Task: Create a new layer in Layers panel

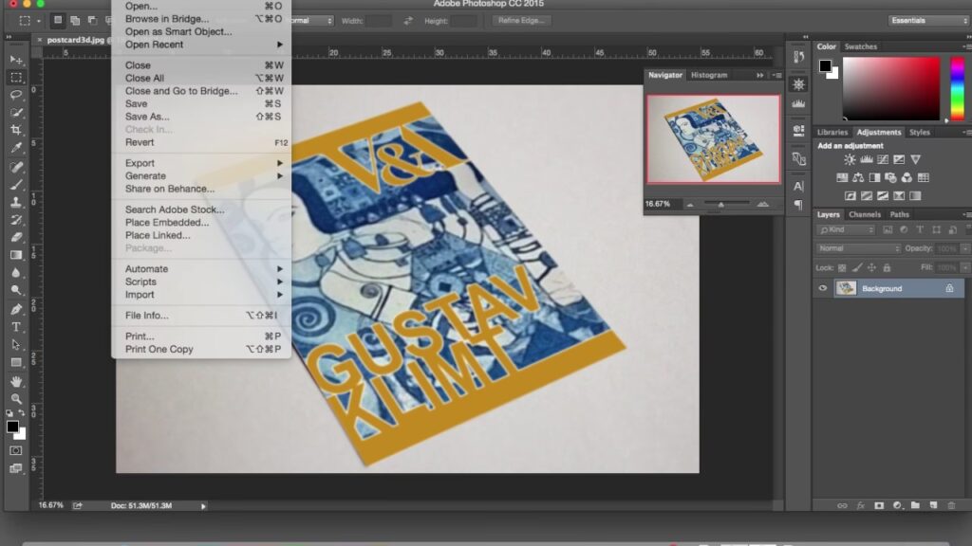Action: (x=932, y=505)
